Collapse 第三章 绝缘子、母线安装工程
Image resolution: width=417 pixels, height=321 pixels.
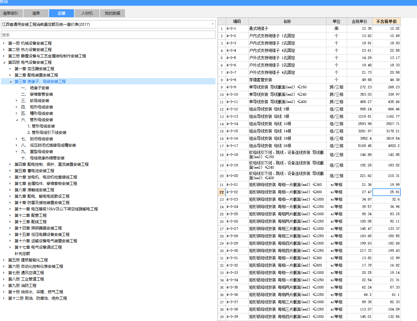click(x=10, y=81)
